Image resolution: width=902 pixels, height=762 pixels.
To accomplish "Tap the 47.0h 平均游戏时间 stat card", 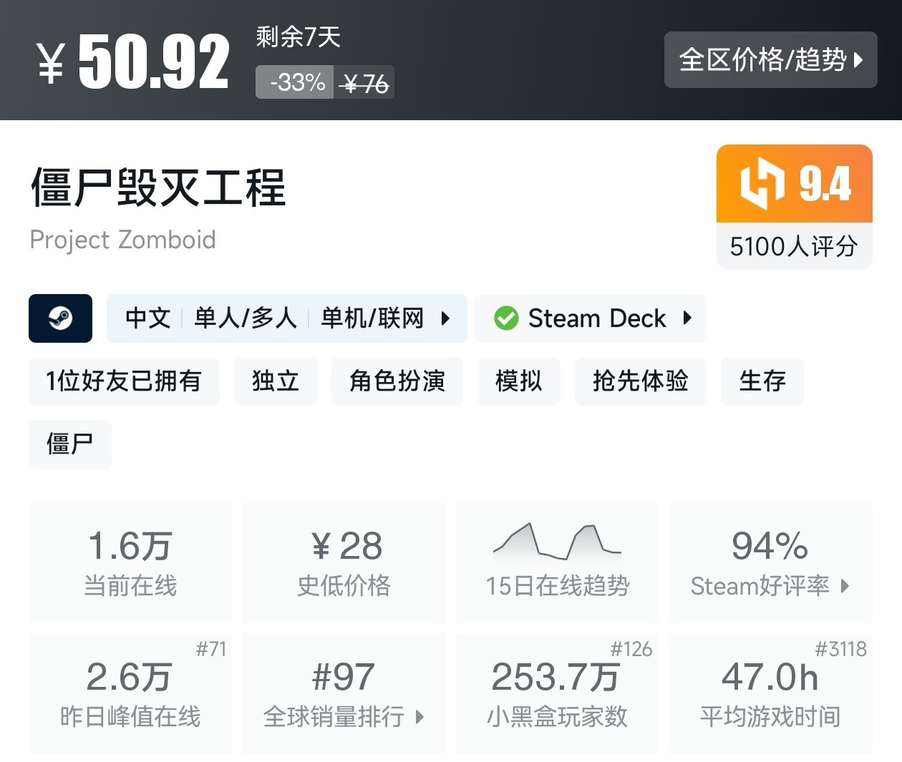I will coord(770,693).
